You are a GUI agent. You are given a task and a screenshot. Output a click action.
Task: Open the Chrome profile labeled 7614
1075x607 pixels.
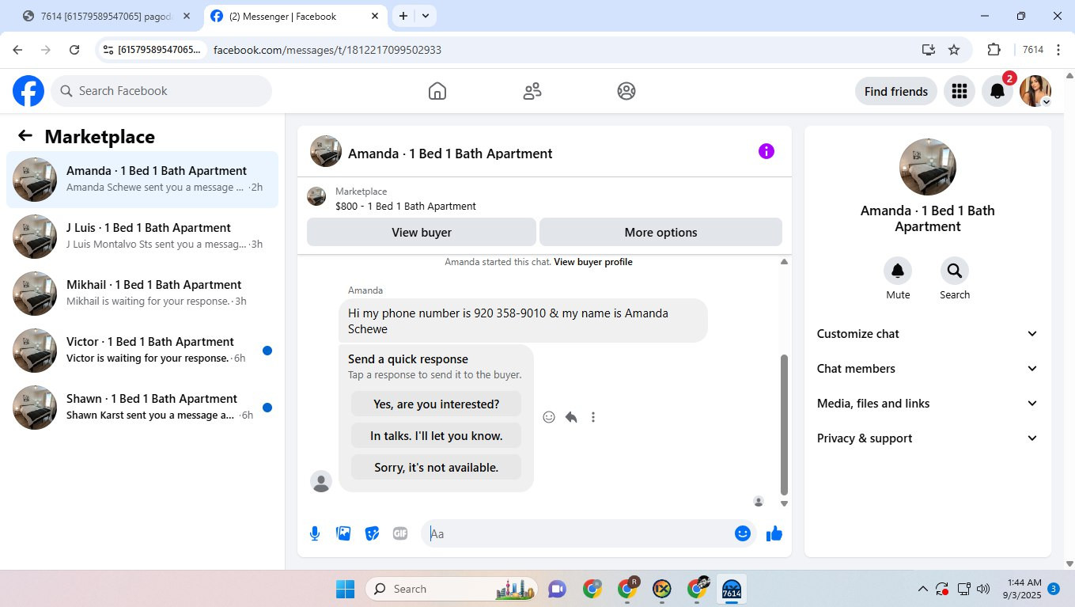pos(1033,50)
